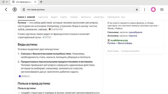168x94 pixels.
Task: Switch to the 'финансы' tab
Action: point(86,17)
